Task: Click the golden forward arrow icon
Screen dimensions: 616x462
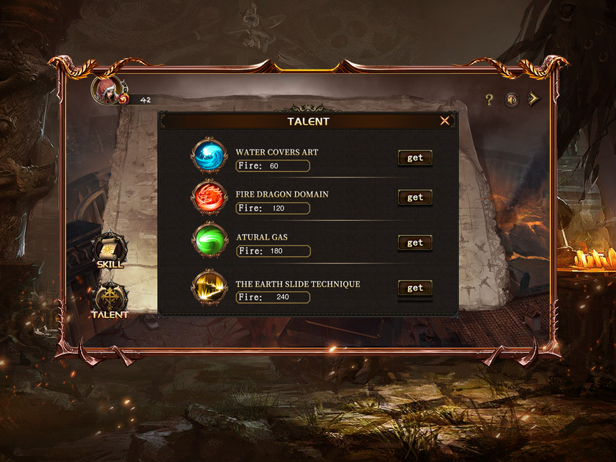Action: 533,99
